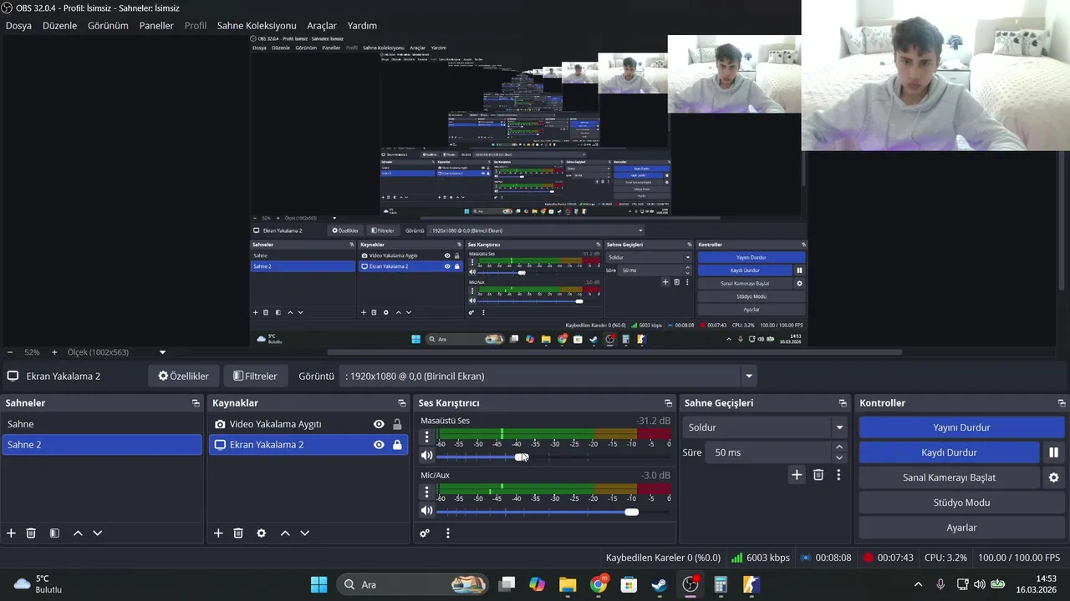This screenshot has height=601, width=1070.
Task: Unlock the Ekran Yakalama 2 source
Action: tap(397, 445)
